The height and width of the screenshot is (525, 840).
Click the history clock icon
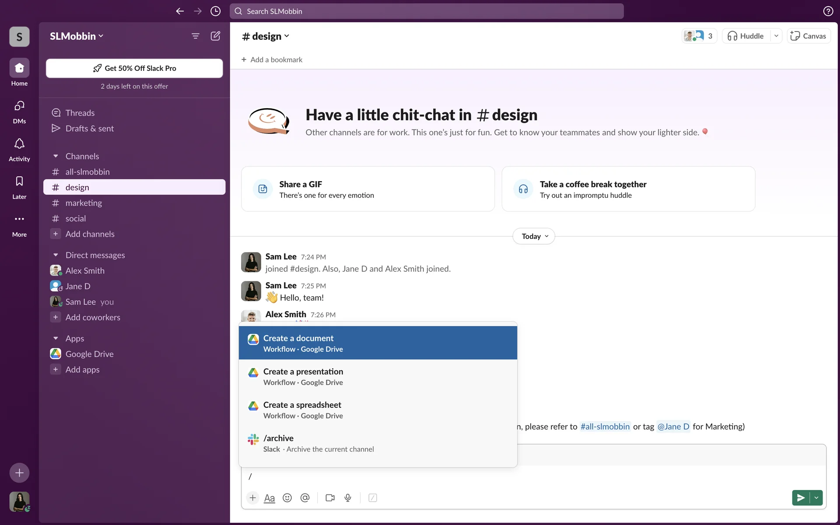click(215, 11)
